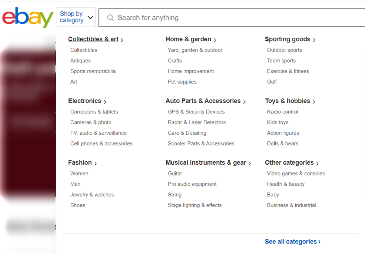Open Outdoor sports link

[x=284, y=50]
